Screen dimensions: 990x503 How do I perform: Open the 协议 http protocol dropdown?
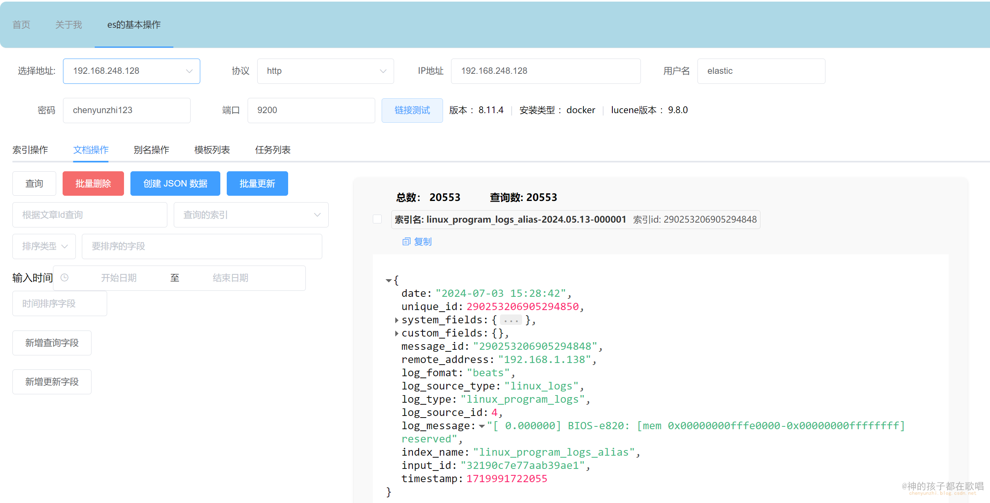tap(325, 71)
